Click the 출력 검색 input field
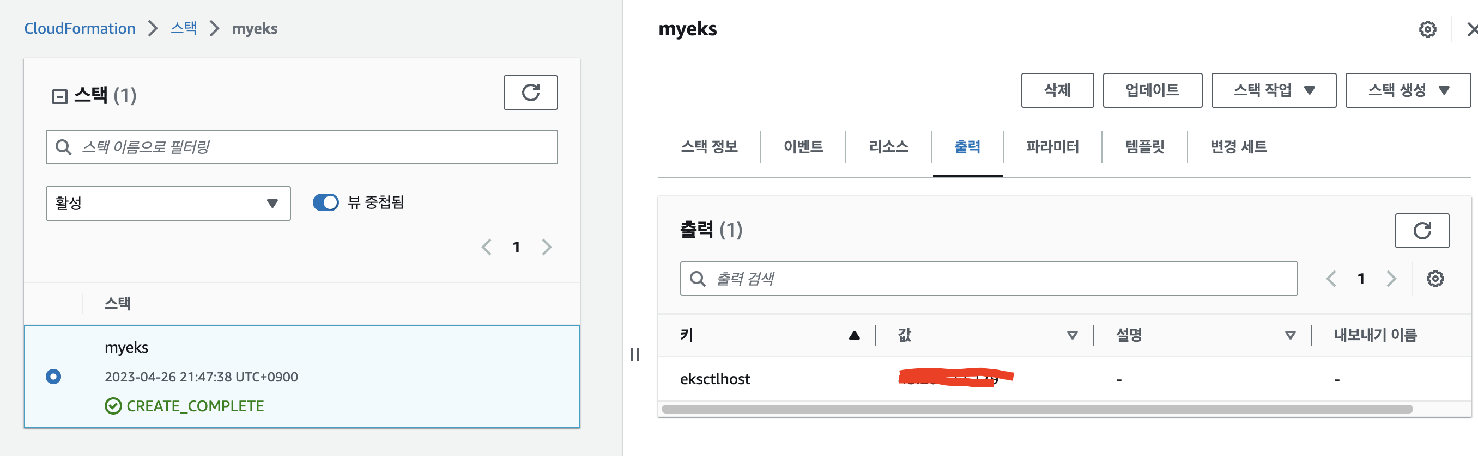1478x456 pixels. (x=989, y=279)
